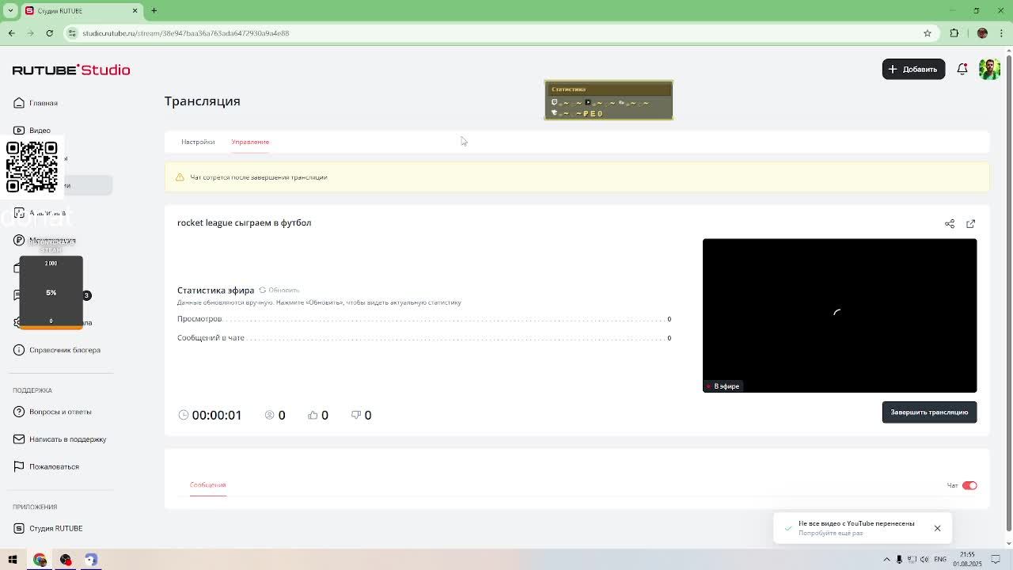
Task: Open the user profile avatar
Action: [x=989, y=69]
